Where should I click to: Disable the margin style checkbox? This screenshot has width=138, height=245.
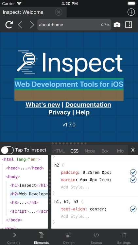pos(133,180)
